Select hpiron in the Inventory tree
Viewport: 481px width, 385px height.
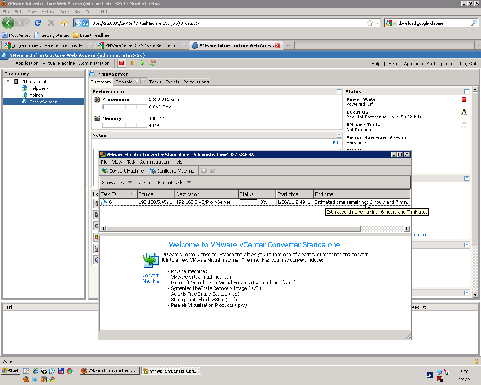pyautogui.click(x=36, y=95)
